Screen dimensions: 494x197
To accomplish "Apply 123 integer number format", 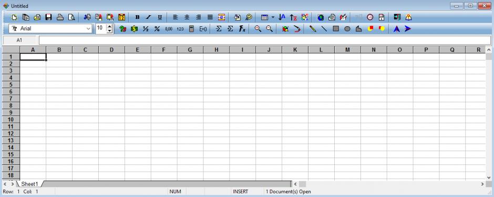I will point(180,29).
